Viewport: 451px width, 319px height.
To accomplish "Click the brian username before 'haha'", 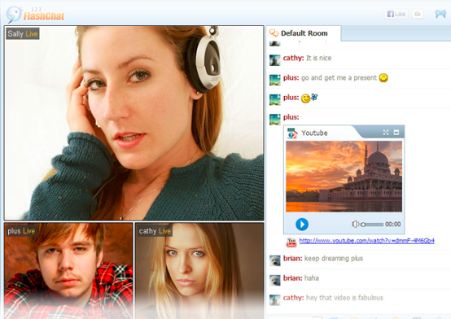I will (x=293, y=277).
